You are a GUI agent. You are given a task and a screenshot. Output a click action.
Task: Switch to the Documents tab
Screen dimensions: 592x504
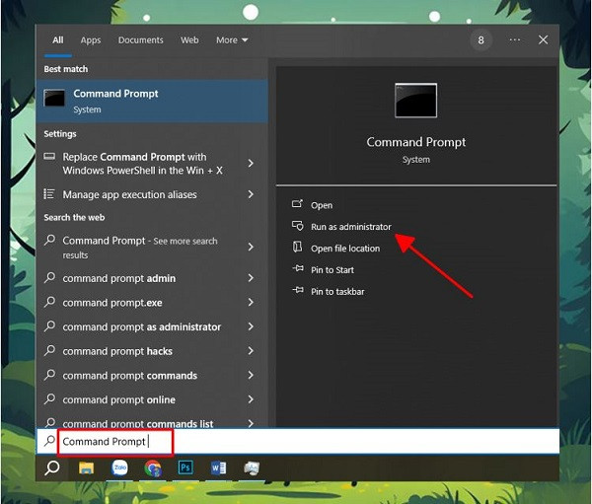pyautogui.click(x=140, y=40)
